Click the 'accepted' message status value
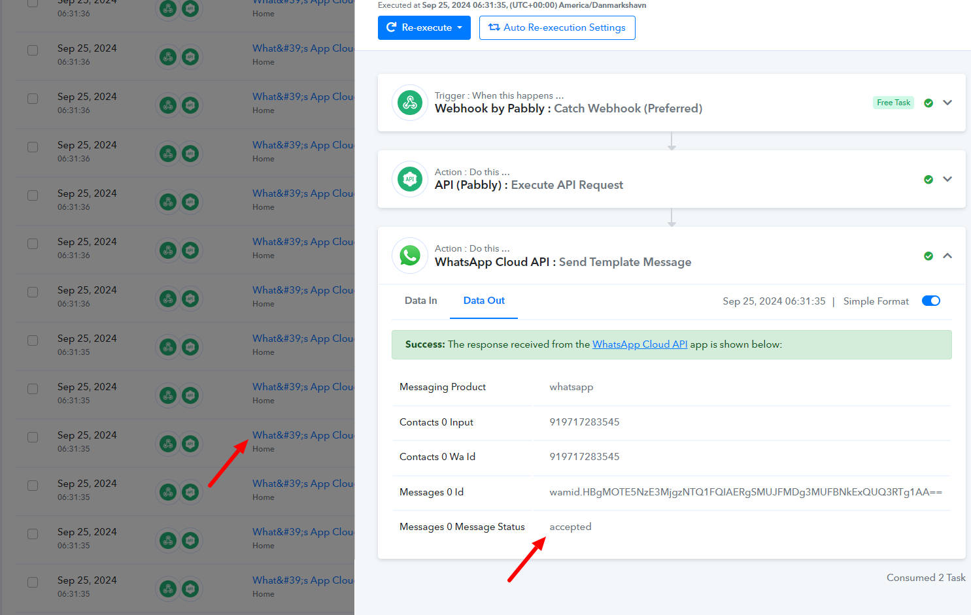The height and width of the screenshot is (615, 971). coord(571,527)
